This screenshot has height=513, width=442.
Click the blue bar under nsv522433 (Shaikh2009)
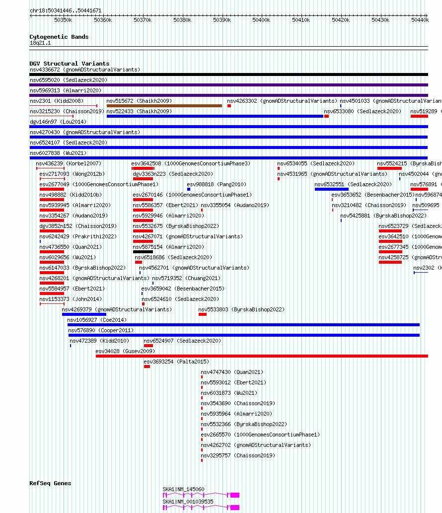click(x=215, y=116)
